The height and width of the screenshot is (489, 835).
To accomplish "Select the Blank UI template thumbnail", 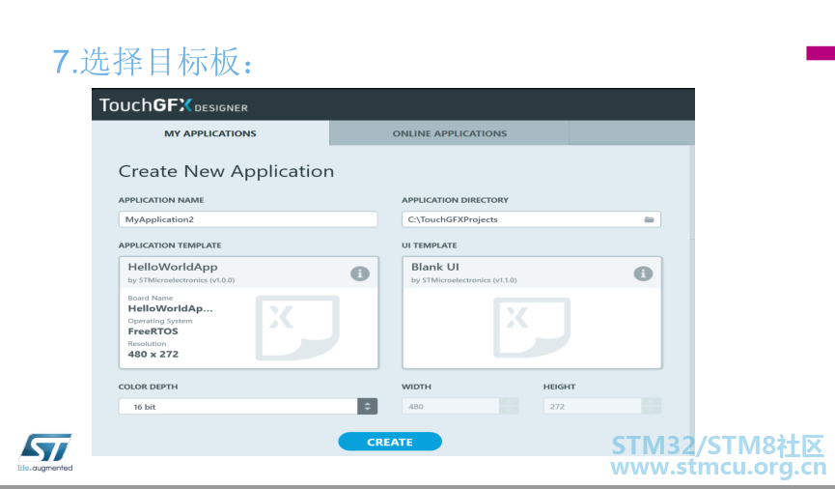I will coord(532,328).
